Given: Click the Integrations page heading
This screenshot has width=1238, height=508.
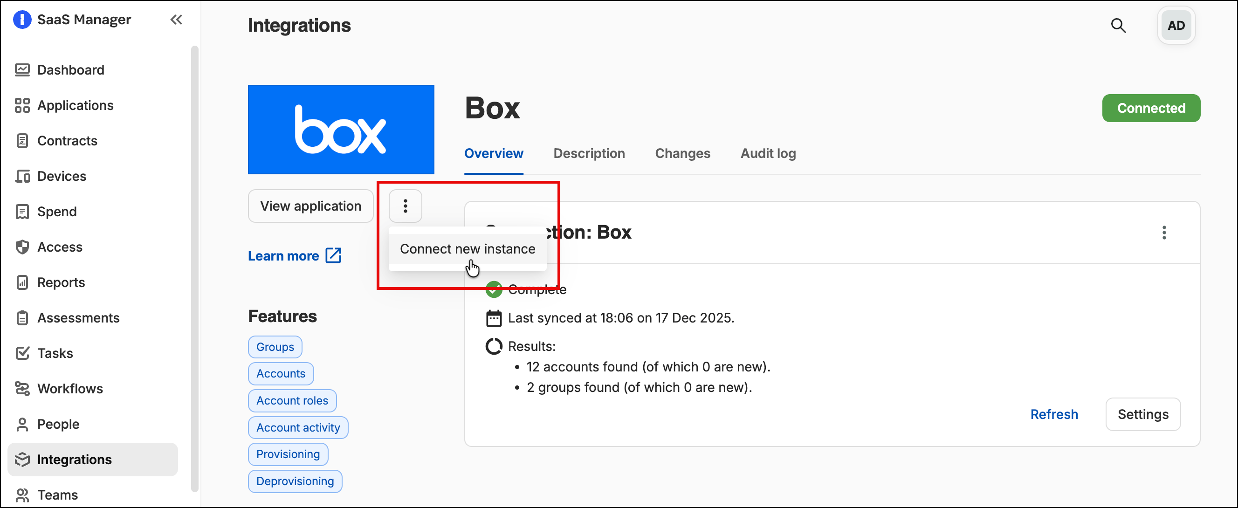Looking at the screenshot, I should pos(299,25).
